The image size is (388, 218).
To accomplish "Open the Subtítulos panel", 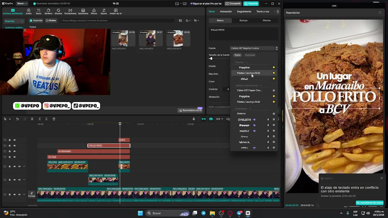I will [x=83, y=12].
